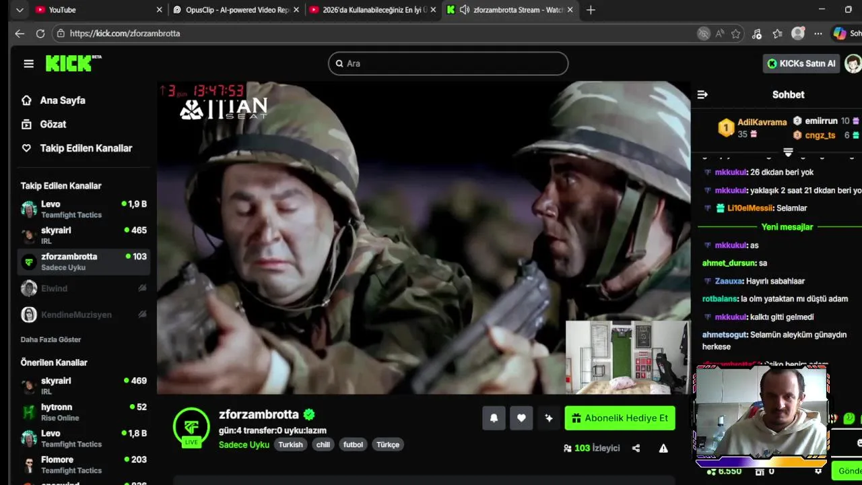Click gifter cngz_ts in leaderboard
Image resolution: width=862 pixels, height=485 pixels.
(x=820, y=135)
